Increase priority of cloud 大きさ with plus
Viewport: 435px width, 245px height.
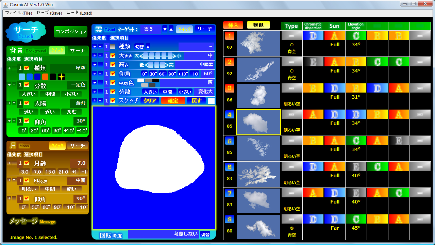point(95,55)
